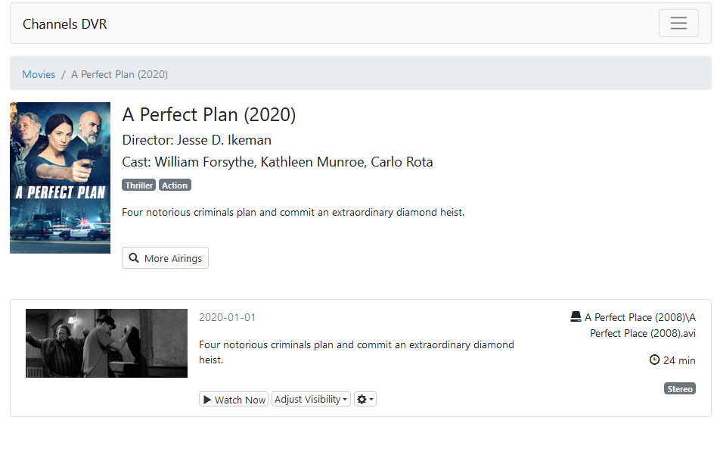Screen dimensions: 717x461
Task: Click the Channels DVR brand link
Action: click(65, 24)
